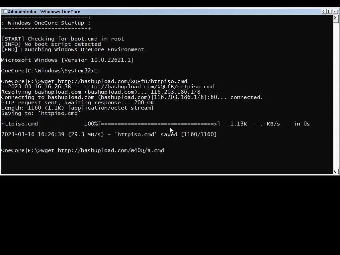This screenshot has width=340, height=255.
Task: Open the console system menu icon in title bar
Action: coord(4,12)
